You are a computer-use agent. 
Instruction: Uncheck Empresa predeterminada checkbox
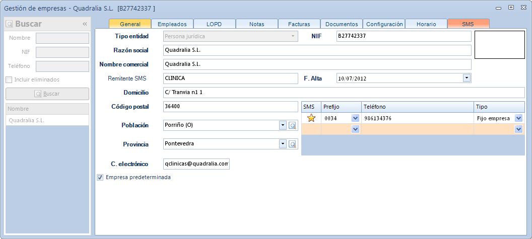pyautogui.click(x=100, y=177)
